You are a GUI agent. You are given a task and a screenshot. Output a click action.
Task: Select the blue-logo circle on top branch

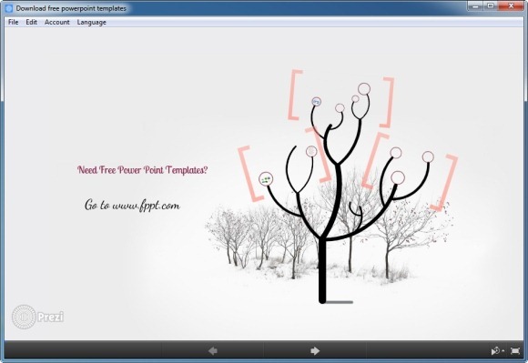(x=316, y=101)
